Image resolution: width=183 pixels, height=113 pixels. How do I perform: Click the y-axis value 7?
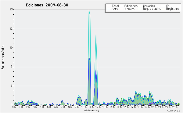[x=12, y=67]
